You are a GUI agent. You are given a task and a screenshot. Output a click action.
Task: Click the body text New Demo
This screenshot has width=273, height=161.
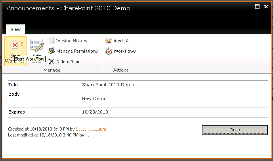click(x=94, y=98)
